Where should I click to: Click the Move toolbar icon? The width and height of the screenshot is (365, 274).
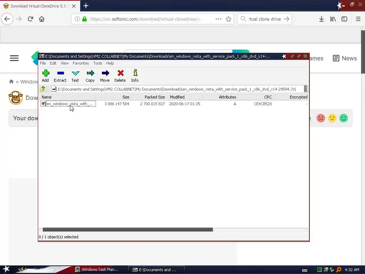coord(105,76)
